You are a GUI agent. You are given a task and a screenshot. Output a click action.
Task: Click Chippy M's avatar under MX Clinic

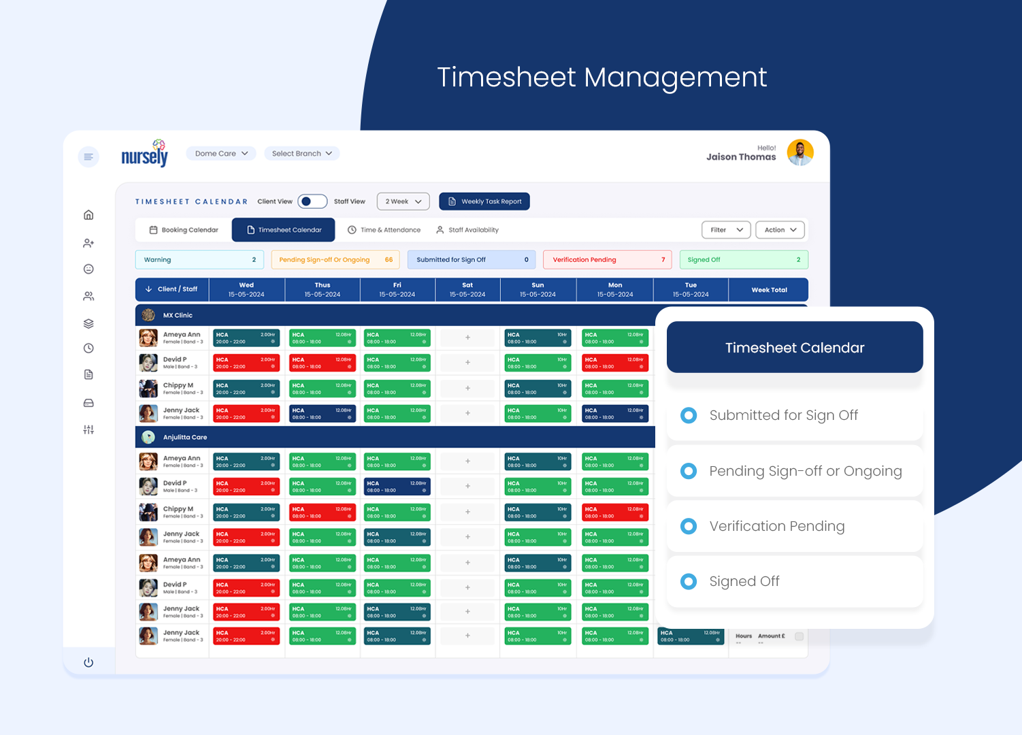(148, 388)
